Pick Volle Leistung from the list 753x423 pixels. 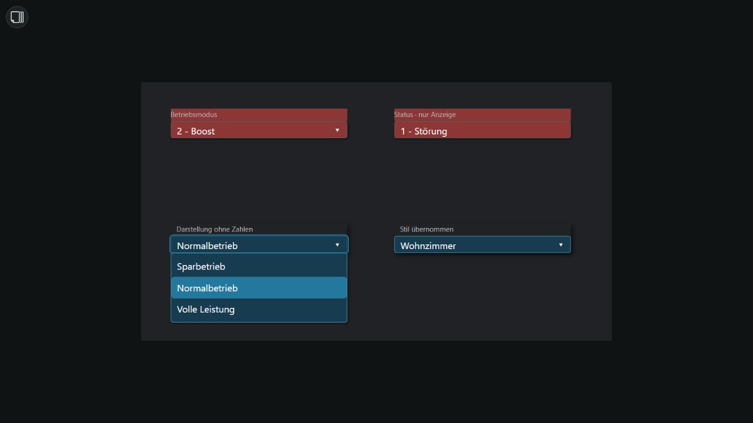[x=259, y=309]
